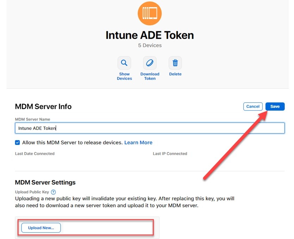
Task: Click the orange MDM server devices icon
Action: (150, 13)
